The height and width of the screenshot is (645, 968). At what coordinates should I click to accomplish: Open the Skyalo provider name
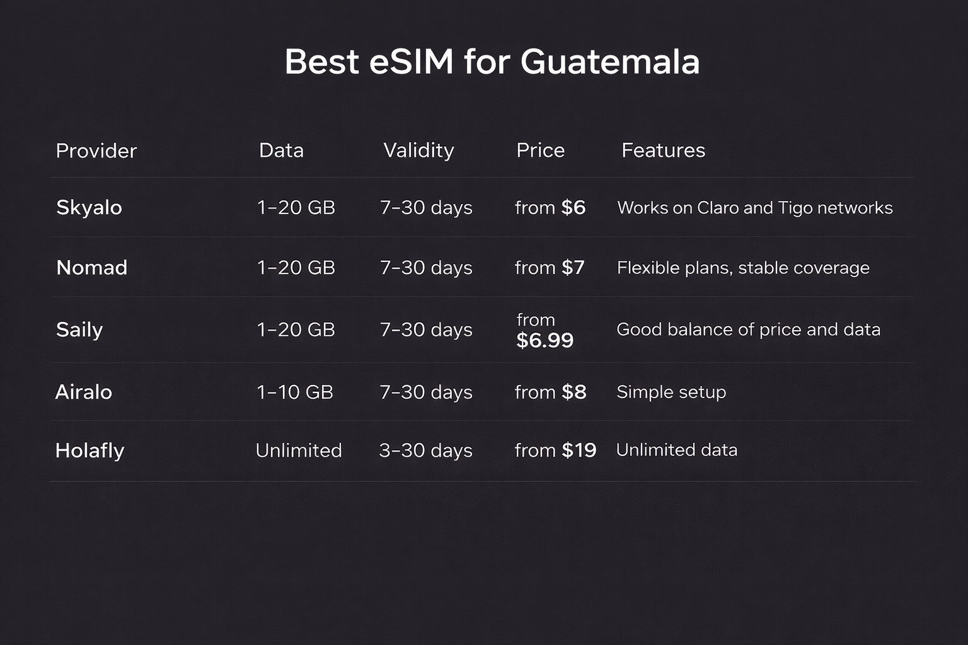pos(89,207)
